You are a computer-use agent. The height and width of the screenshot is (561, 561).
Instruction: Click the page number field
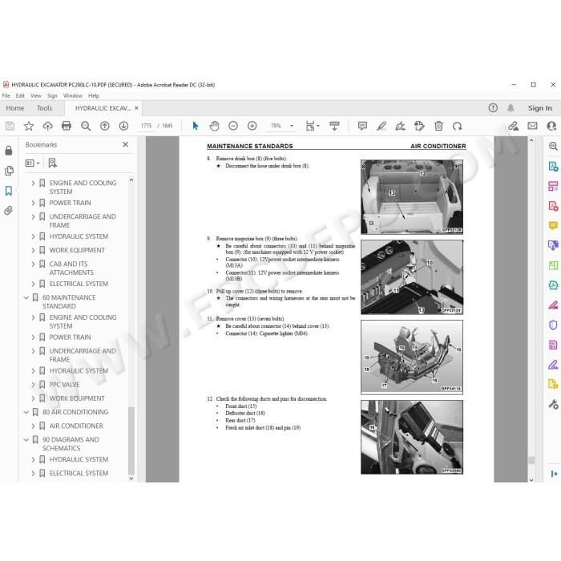(146, 126)
